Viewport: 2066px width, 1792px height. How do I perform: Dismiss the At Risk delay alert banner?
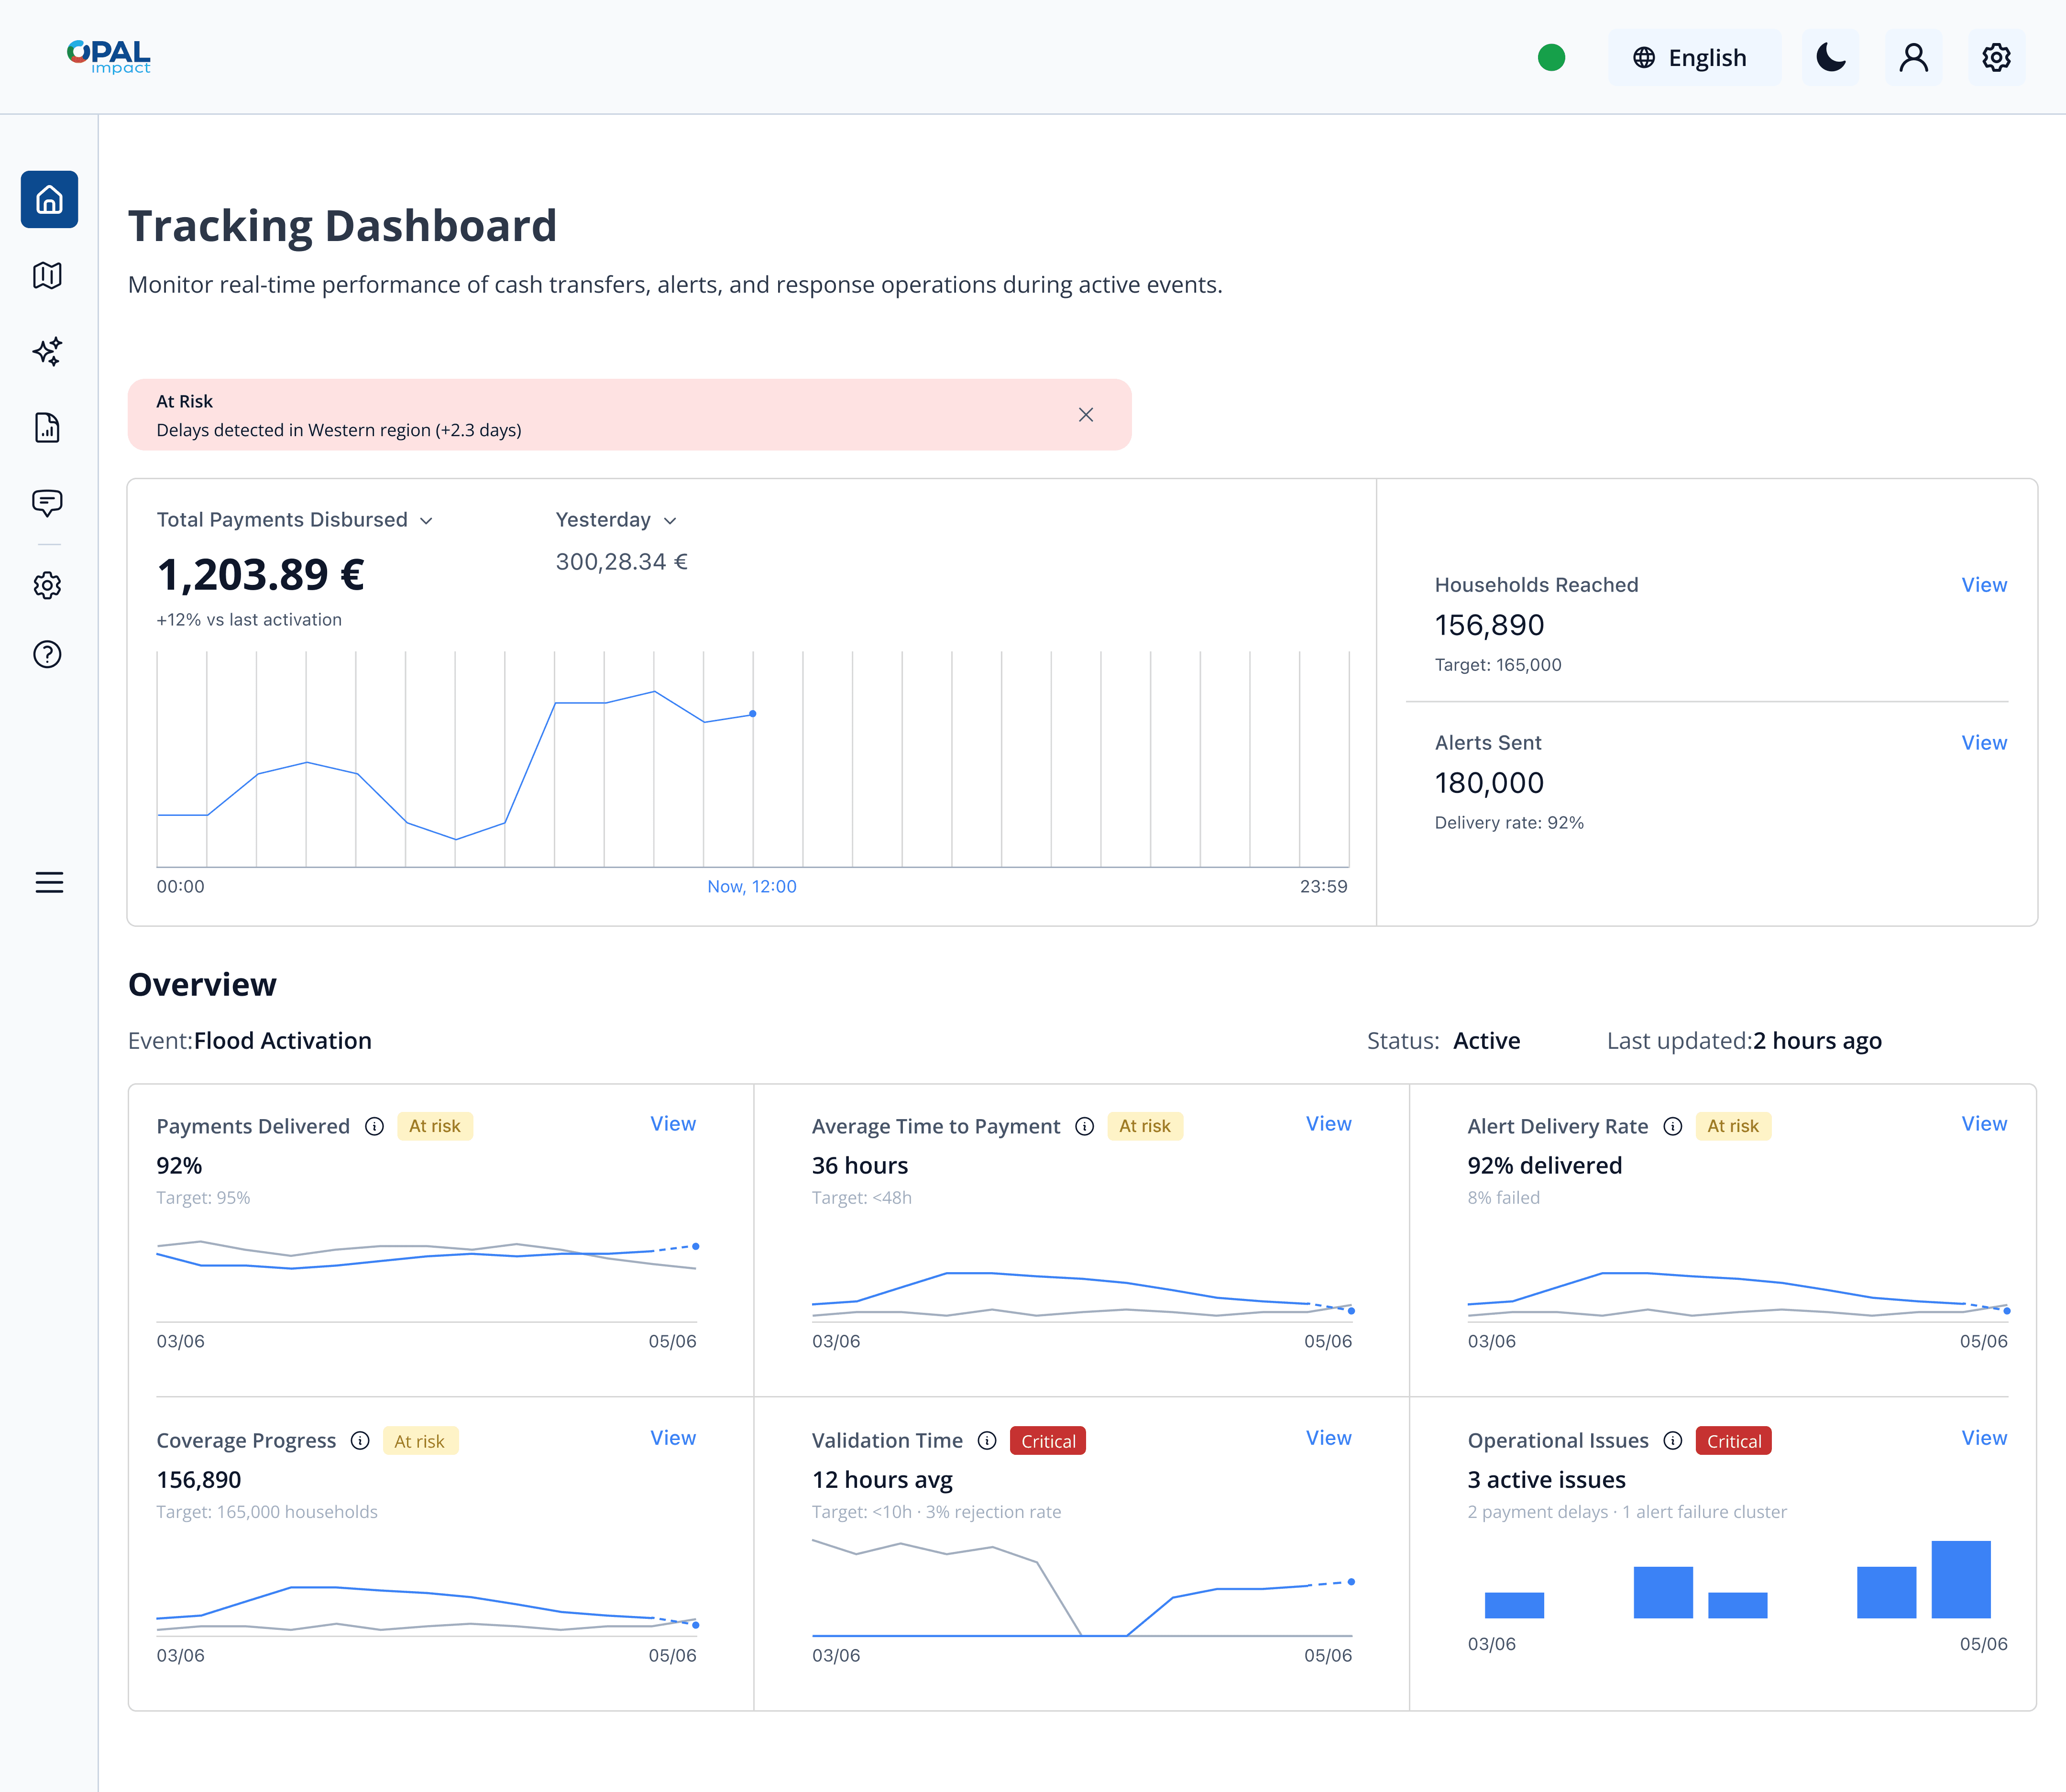(x=1086, y=415)
